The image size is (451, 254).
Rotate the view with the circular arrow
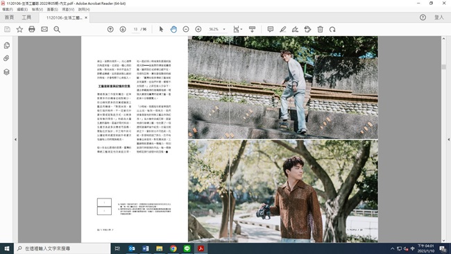332,29
